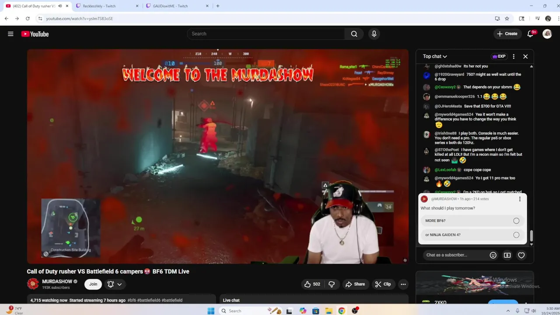Open MURDASHOW channel avatar
The width and height of the screenshot is (560, 315).
[33, 284]
